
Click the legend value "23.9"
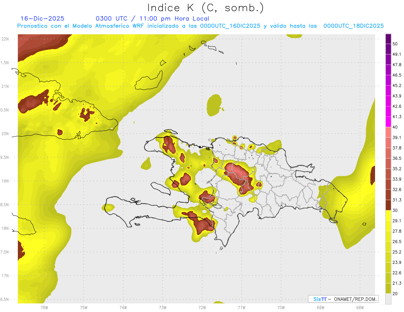pyautogui.click(x=397, y=262)
